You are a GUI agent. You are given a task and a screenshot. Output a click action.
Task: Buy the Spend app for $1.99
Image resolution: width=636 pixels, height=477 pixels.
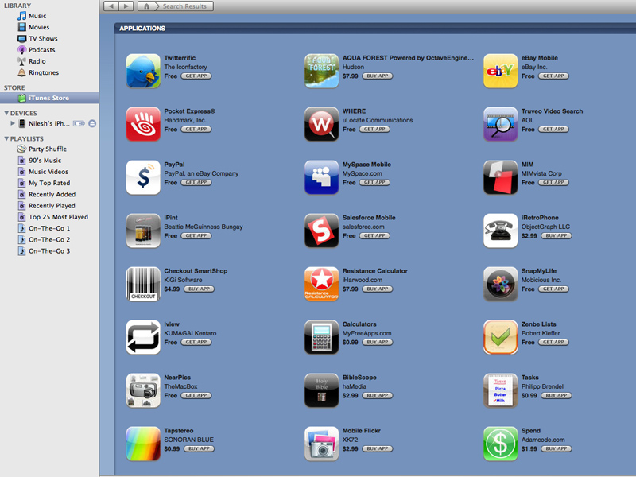point(556,448)
